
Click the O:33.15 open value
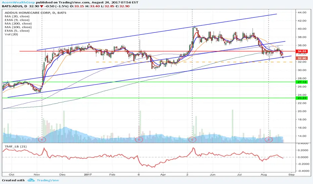tap(77, 6)
